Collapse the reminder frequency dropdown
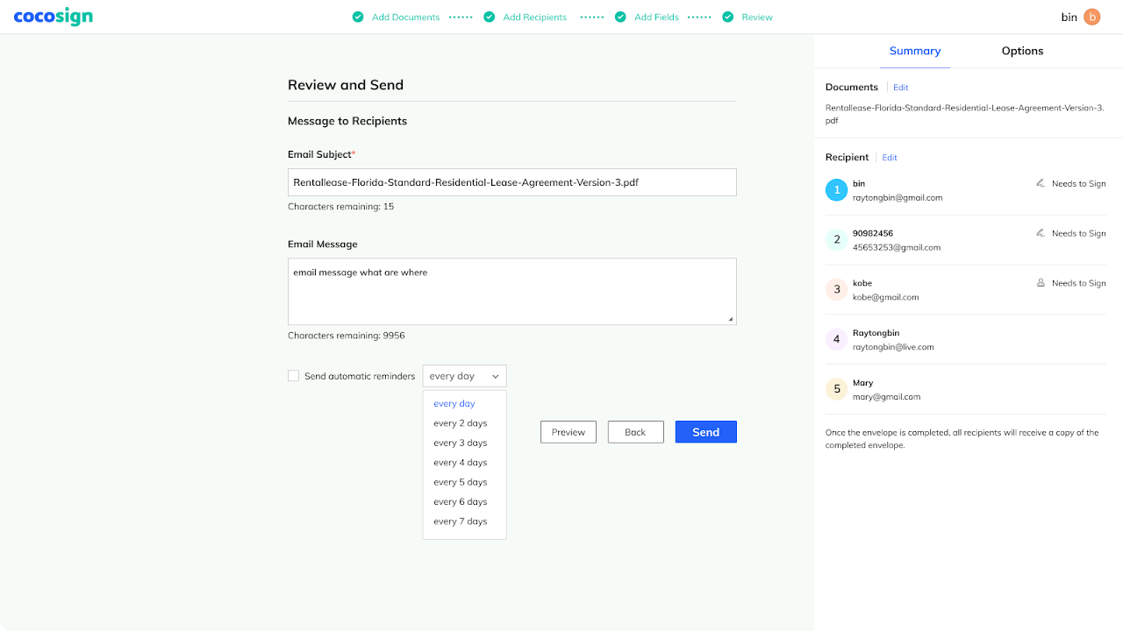 pyautogui.click(x=464, y=376)
